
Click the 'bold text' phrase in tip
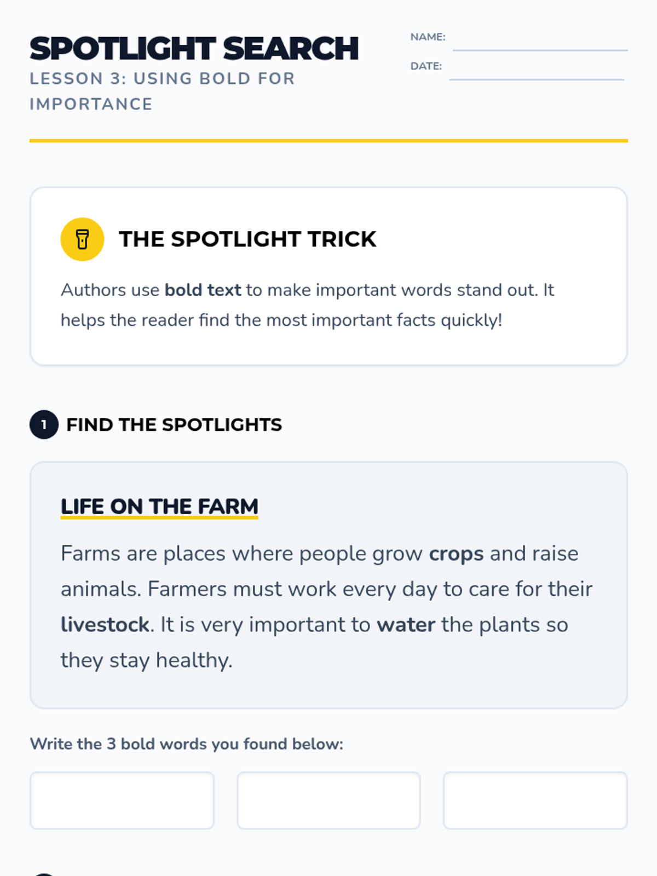click(203, 290)
